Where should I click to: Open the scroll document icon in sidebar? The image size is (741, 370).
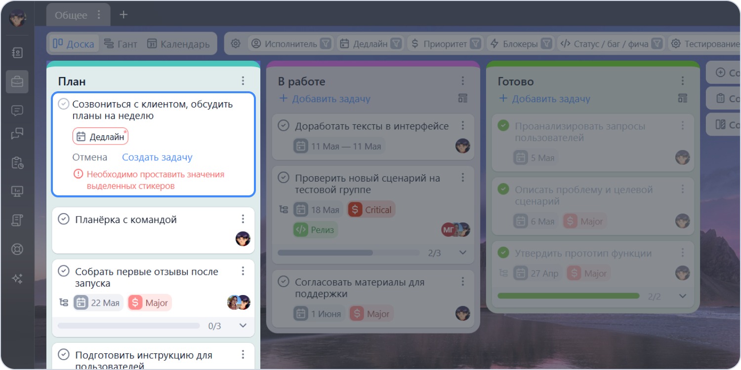point(17,221)
